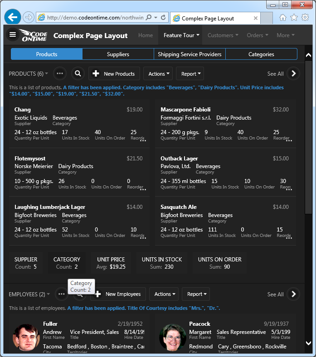Click the Products See All arrow button
The image size is (316, 357).
(x=293, y=73)
